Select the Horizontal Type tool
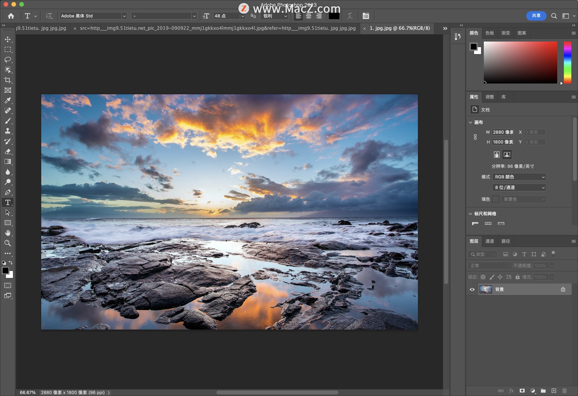 (x=8, y=203)
